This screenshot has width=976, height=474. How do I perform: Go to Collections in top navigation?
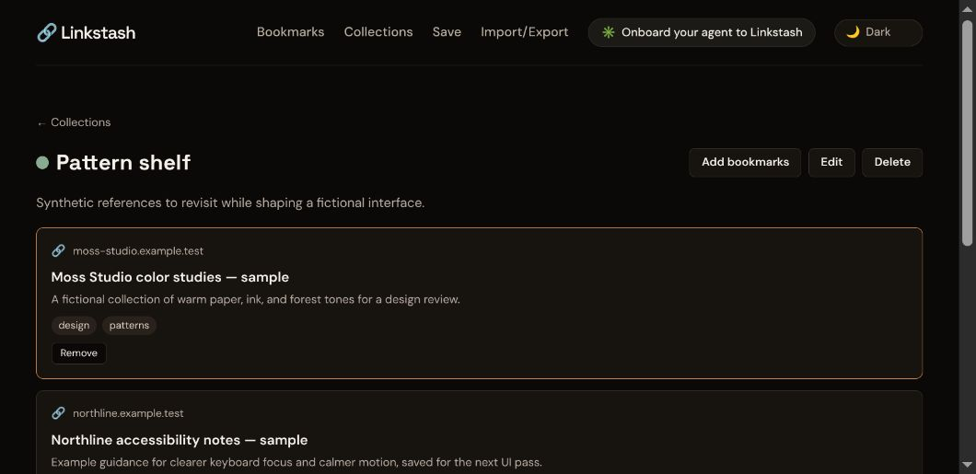(x=378, y=31)
